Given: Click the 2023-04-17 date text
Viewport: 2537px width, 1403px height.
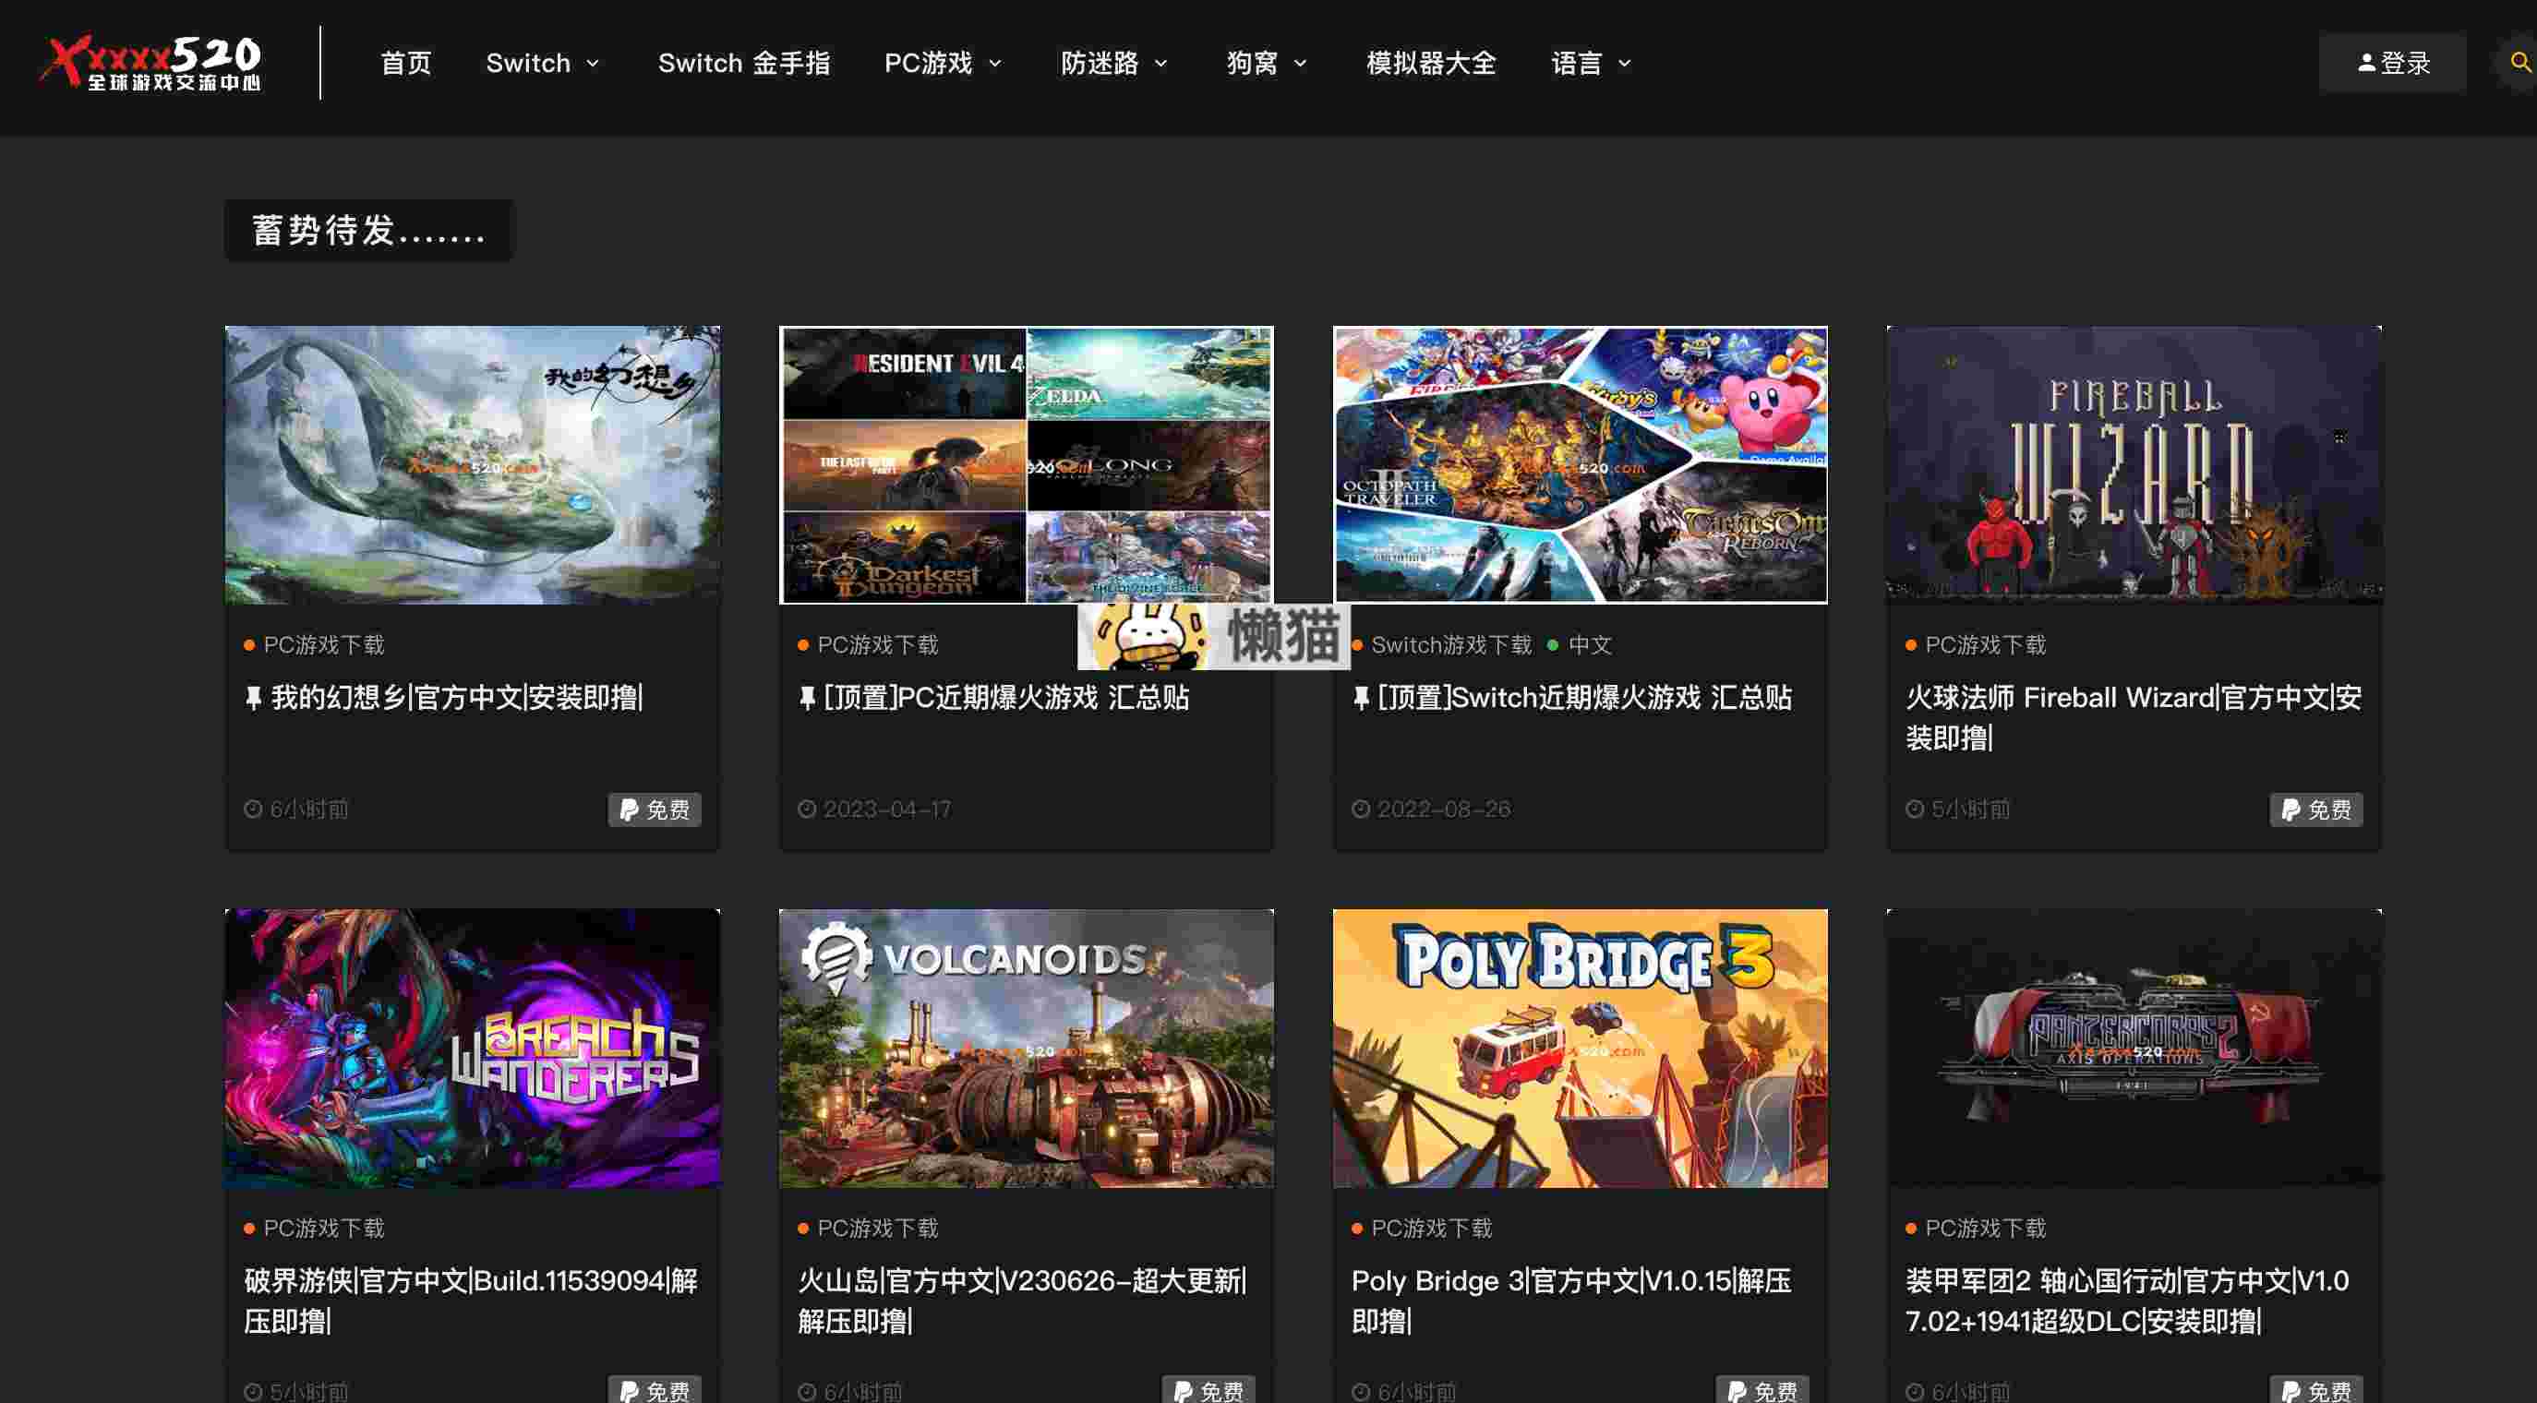Looking at the screenshot, I should click(887, 809).
